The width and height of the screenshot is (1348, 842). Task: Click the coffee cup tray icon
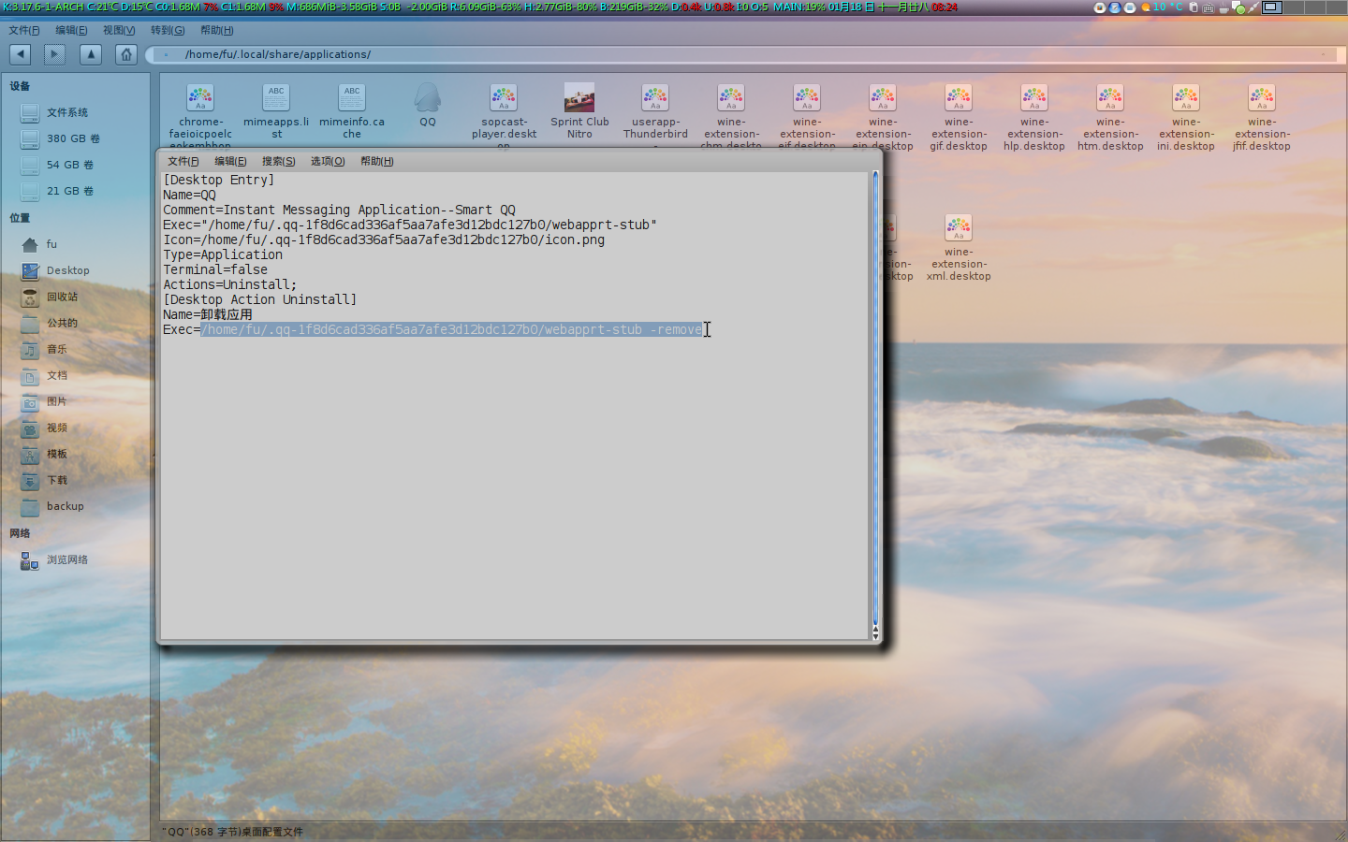1223,7
